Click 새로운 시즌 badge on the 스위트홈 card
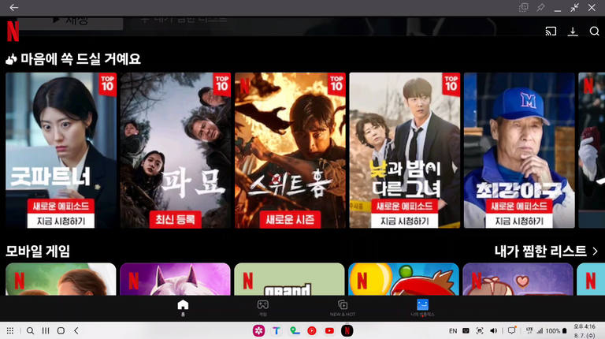This screenshot has height=339, width=605. tap(290, 219)
